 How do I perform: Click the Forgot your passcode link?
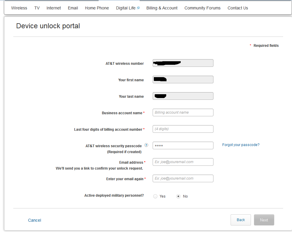pyautogui.click(x=241, y=145)
